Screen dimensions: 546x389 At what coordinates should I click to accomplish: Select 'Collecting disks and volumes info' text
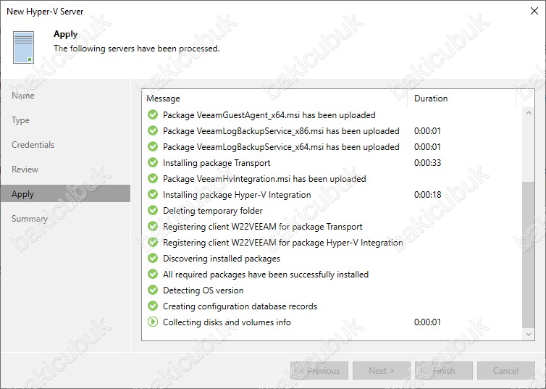coord(227,322)
